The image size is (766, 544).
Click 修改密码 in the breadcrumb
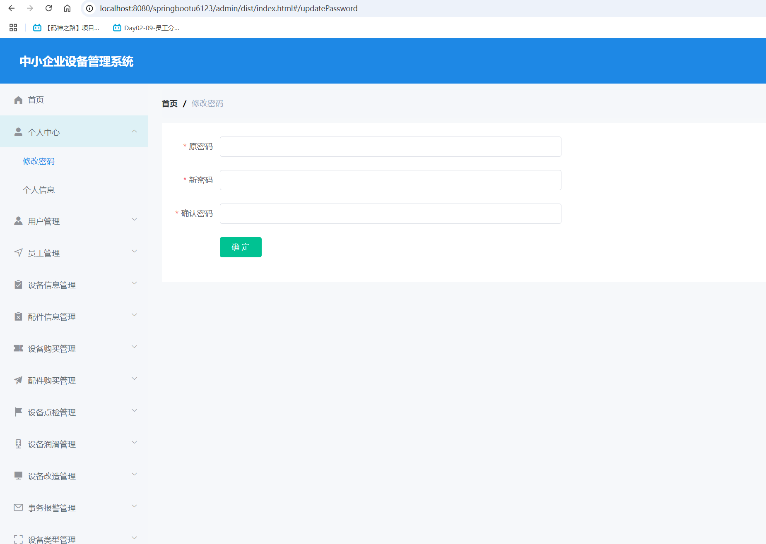(207, 103)
